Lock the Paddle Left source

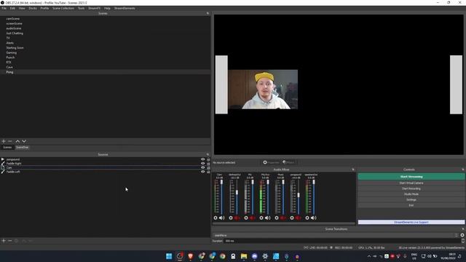[208, 172]
